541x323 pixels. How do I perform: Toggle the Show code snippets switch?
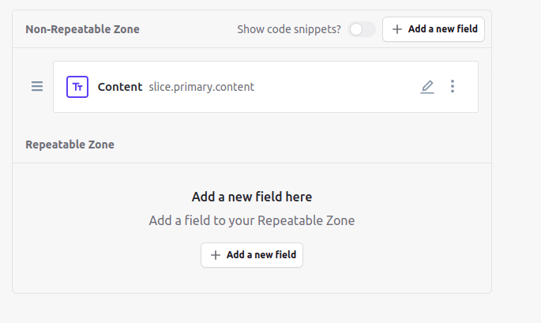(x=362, y=29)
